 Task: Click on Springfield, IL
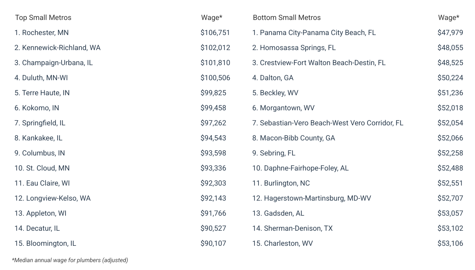(x=40, y=123)
